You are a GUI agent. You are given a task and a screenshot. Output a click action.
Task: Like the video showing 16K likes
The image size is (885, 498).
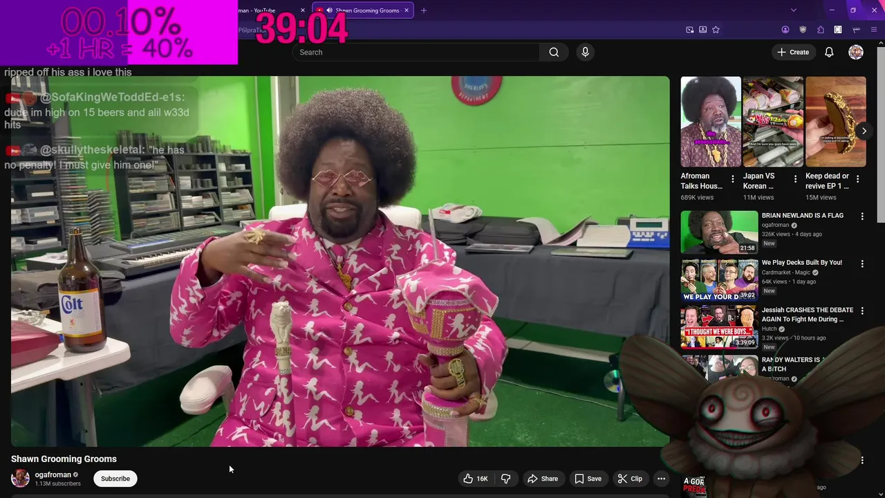pyautogui.click(x=476, y=479)
